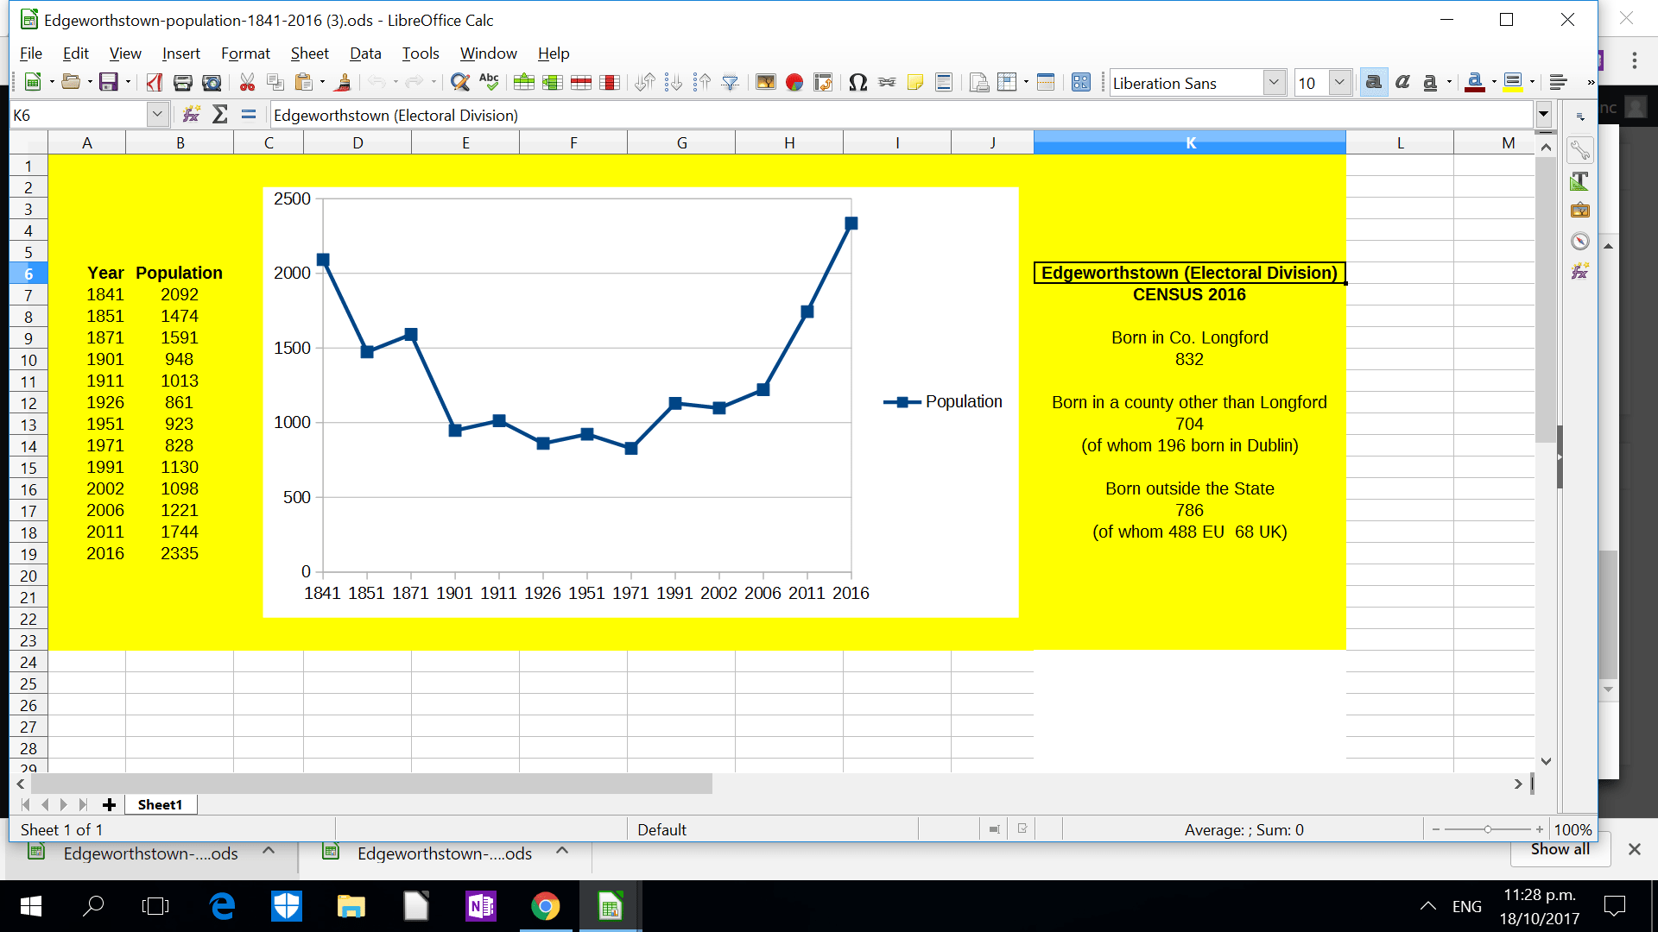The height and width of the screenshot is (932, 1658).
Task: Click the Save document icon
Action: (x=109, y=83)
